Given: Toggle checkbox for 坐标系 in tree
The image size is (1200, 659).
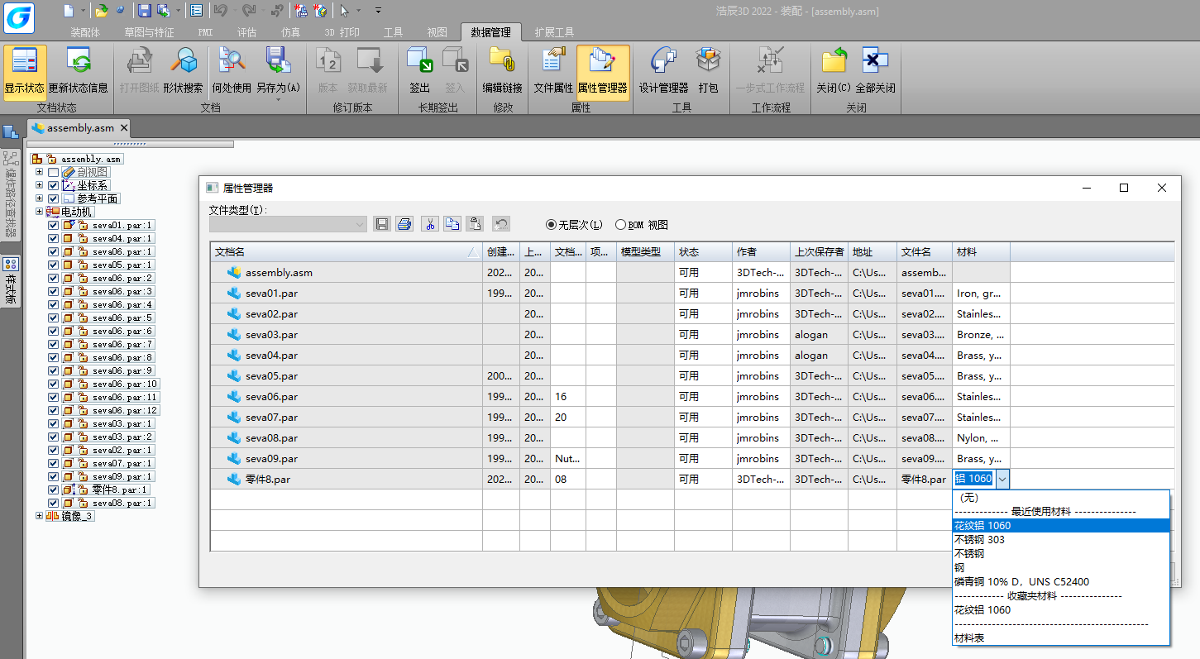Looking at the screenshot, I should pyautogui.click(x=54, y=185).
